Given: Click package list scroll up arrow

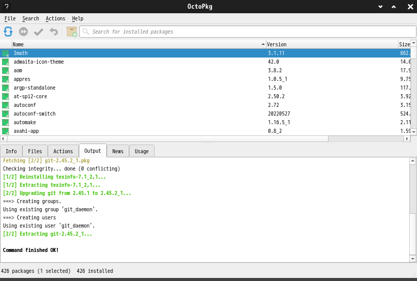Looking at the screenshot, I should pyautogui.click(x=414, y=43).
